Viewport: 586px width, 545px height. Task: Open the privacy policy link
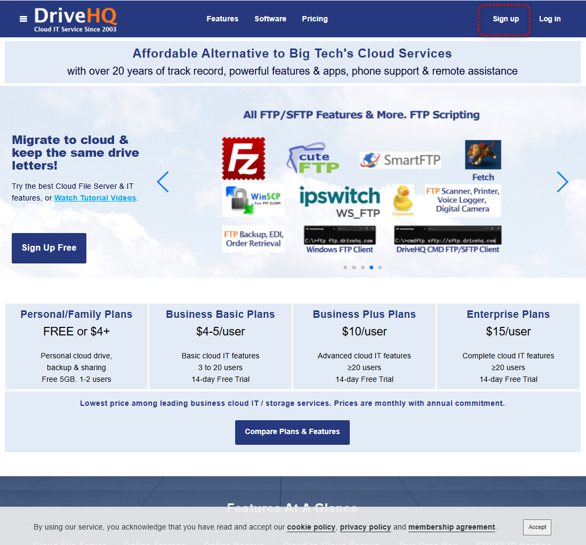tap(365, 527)
